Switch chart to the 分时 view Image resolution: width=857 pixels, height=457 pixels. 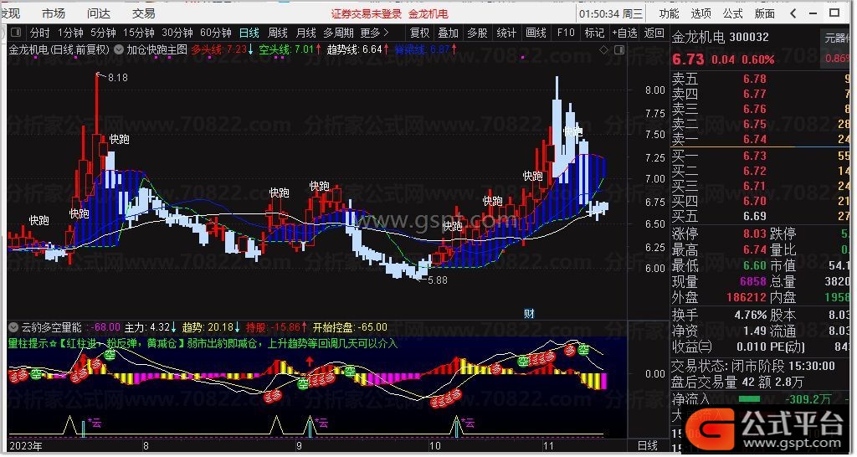(39, 33)
